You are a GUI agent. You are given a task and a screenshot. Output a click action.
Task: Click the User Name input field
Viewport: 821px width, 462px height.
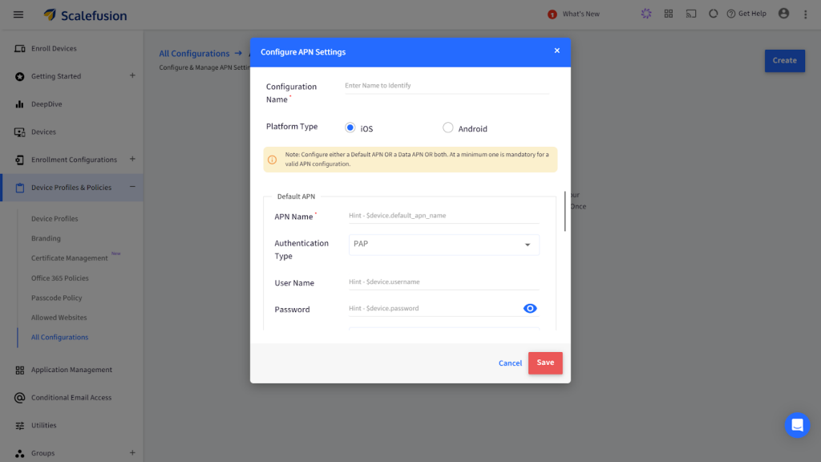click(x=443, y=282)
